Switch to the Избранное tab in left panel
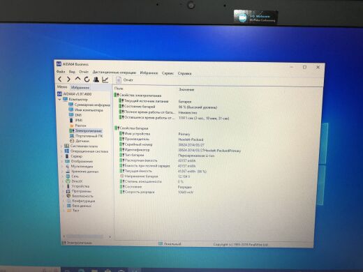Screen dimensions: 363x272 (x=80, y=88)
